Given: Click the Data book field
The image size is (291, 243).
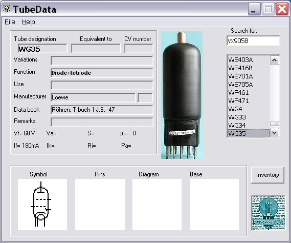Looking at the screenshot, I should pos(102,110).
